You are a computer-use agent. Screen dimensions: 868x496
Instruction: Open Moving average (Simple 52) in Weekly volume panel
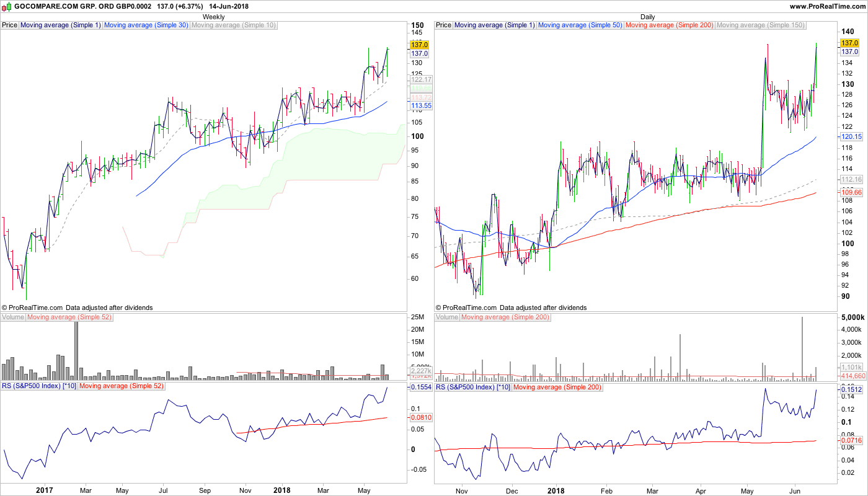pos(69,317)
